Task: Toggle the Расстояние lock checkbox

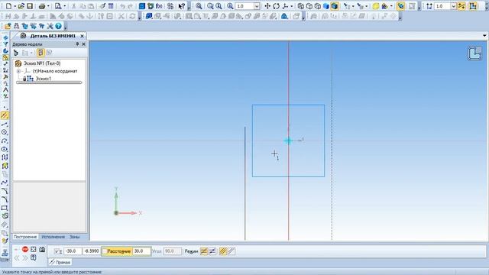Action: tap(105, 251)
